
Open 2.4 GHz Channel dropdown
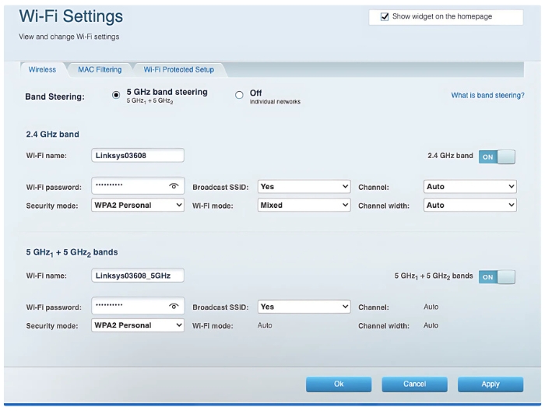pyautogui.click(x=470, y=187)
